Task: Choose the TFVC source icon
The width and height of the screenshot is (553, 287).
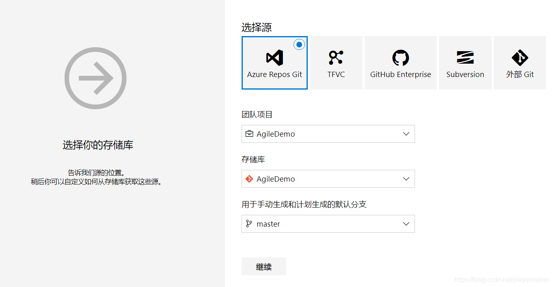Action: pyautogui.click(x=336, y=58)
